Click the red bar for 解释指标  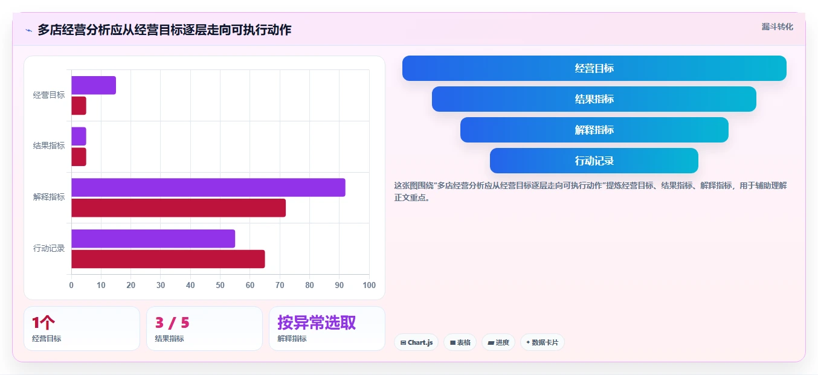coord(178,208)
